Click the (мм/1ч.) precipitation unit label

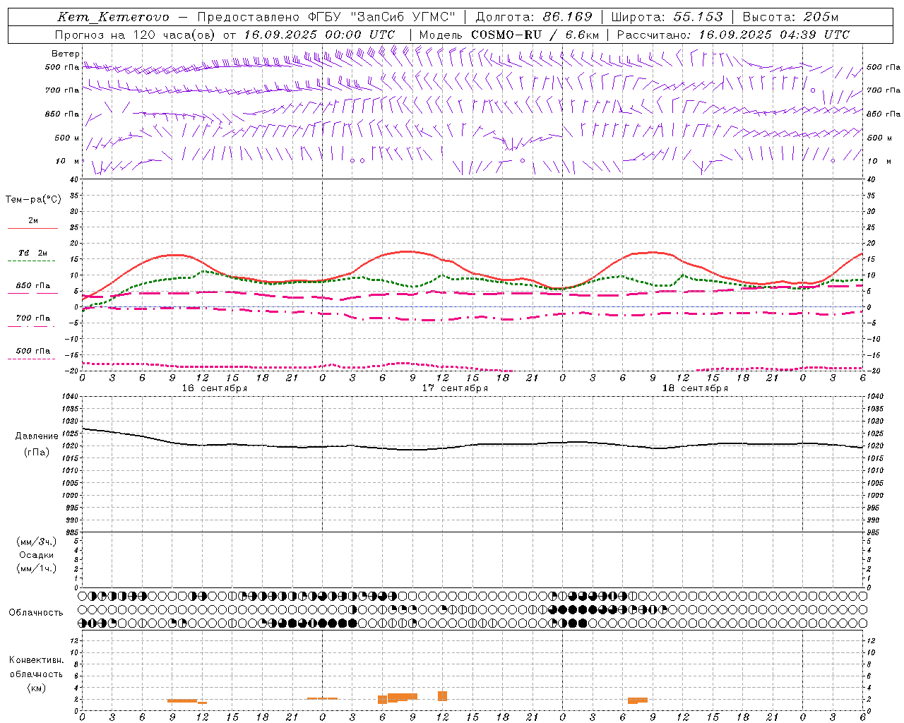[37, 568]
